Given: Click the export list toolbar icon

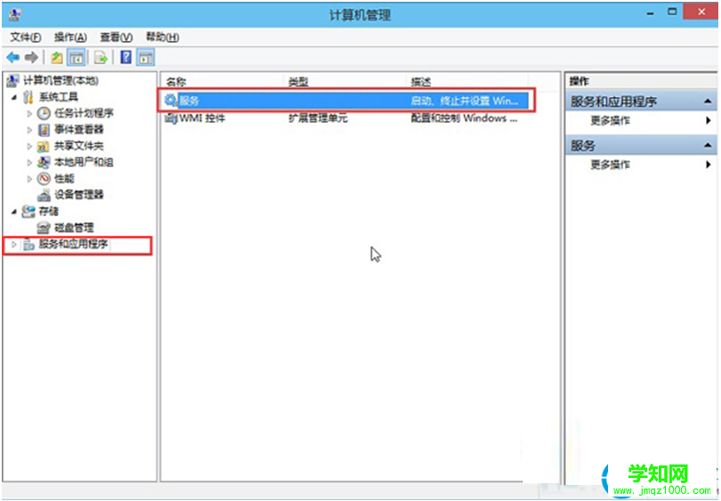Looking at the screenshot, I should [100, 58].
